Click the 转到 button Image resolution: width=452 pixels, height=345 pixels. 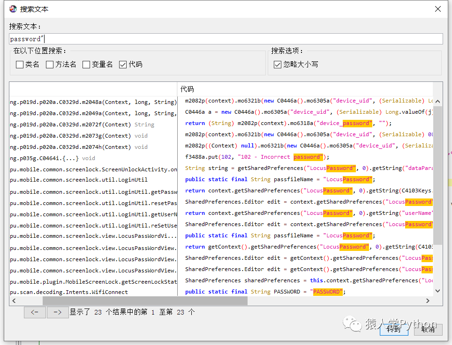pyautogui.click(x=394, y=329)
